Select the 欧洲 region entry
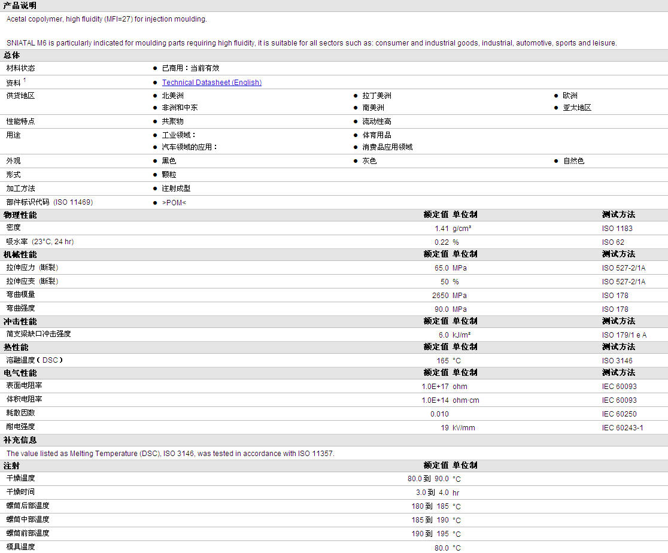Viewport: 668px width, 553px height. tap(570, 95)
